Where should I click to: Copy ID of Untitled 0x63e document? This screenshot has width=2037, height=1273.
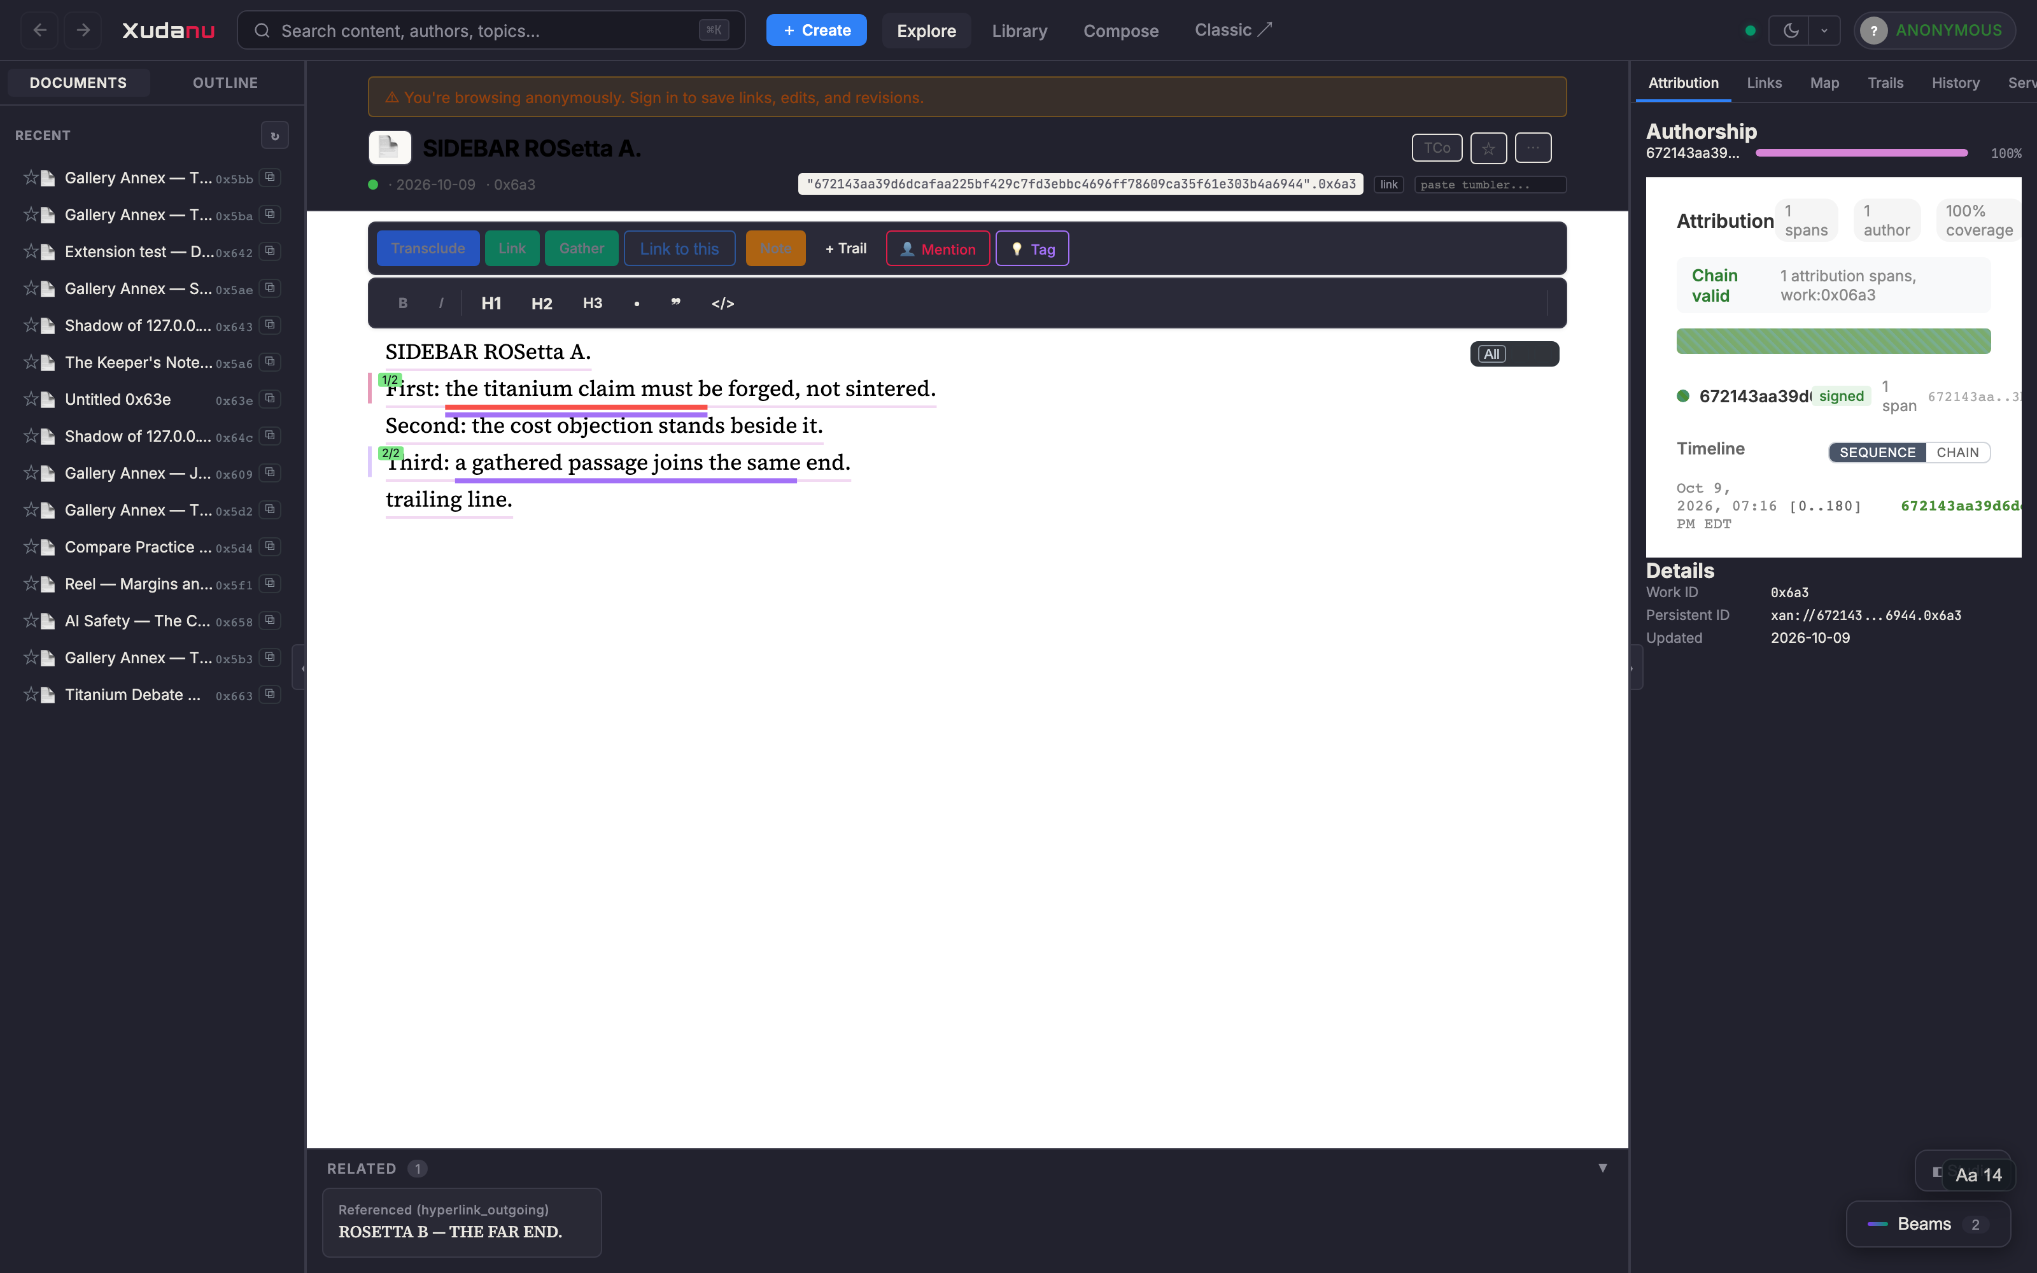[x=269, y=399]
